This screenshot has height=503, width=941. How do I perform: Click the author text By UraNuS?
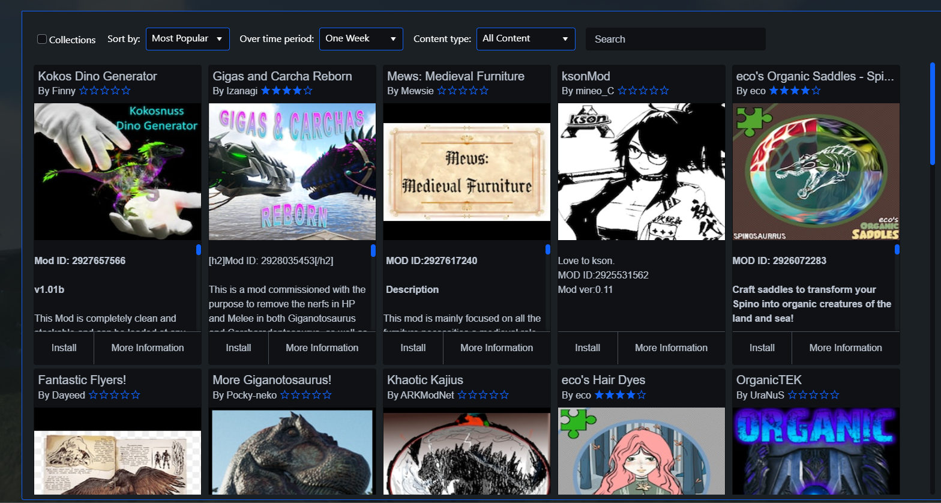click(760, 395)
